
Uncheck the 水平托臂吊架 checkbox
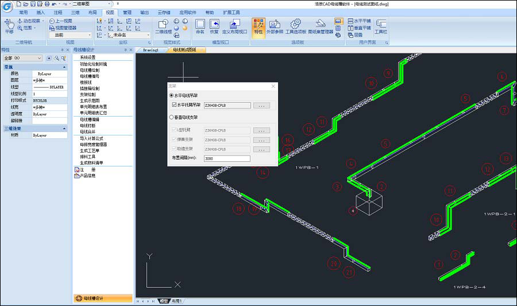coord(174,104)
